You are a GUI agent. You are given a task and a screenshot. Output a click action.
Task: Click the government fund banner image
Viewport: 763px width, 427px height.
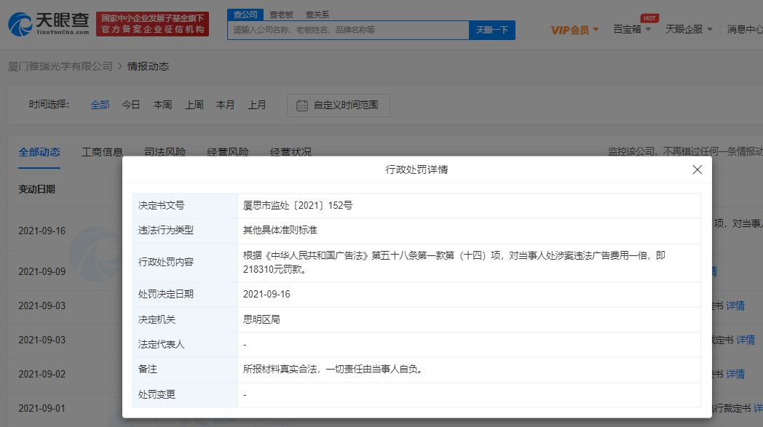(x=152, y=24)
